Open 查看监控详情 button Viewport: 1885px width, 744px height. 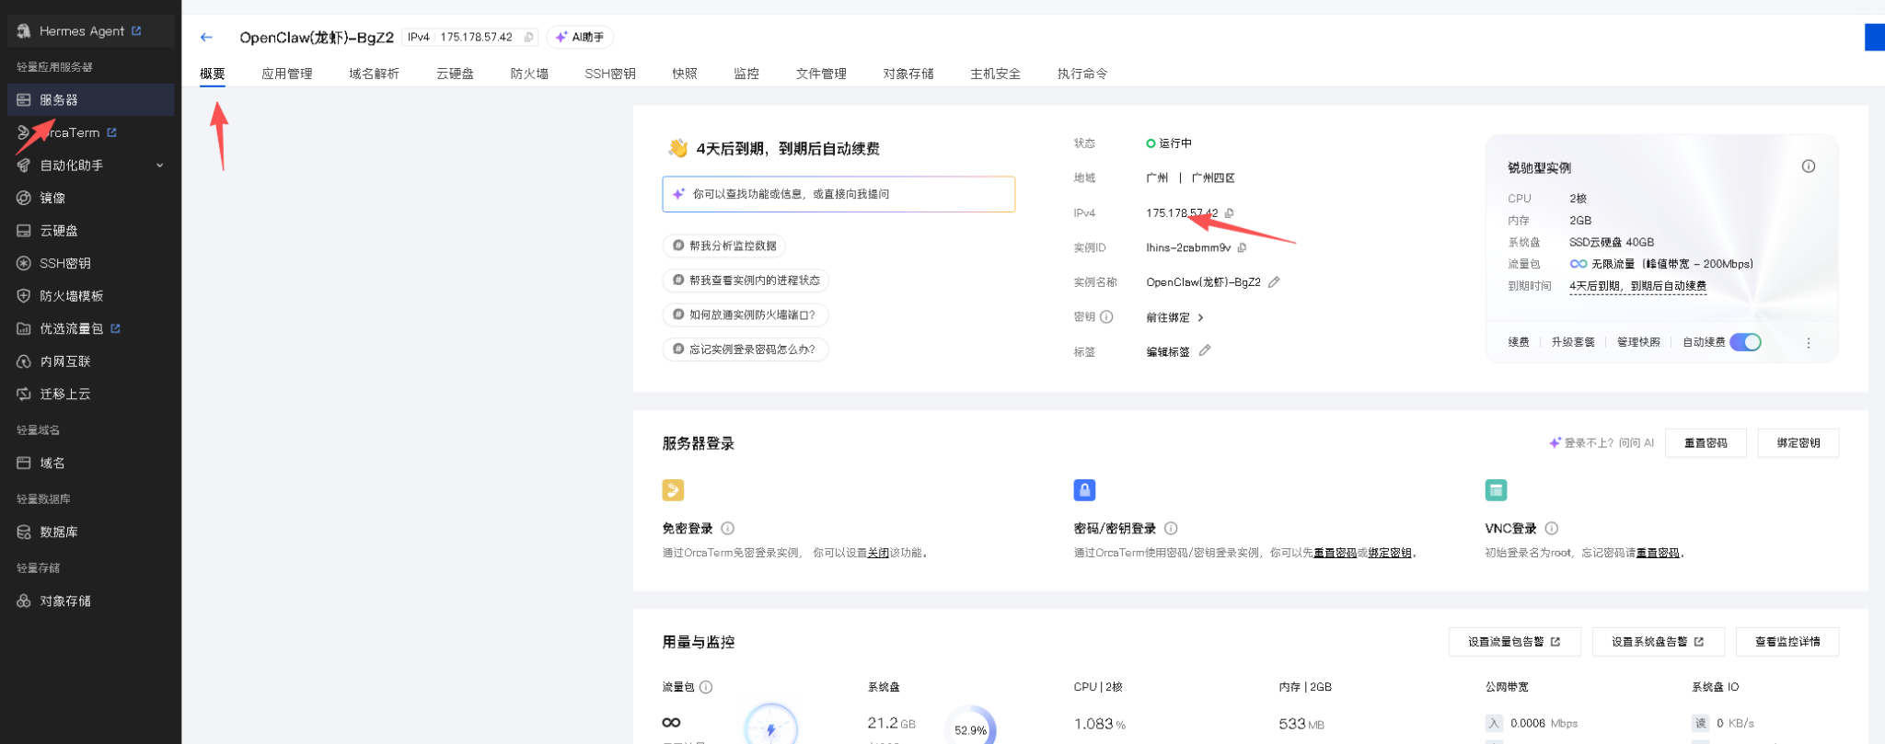tap(1787, 642)
